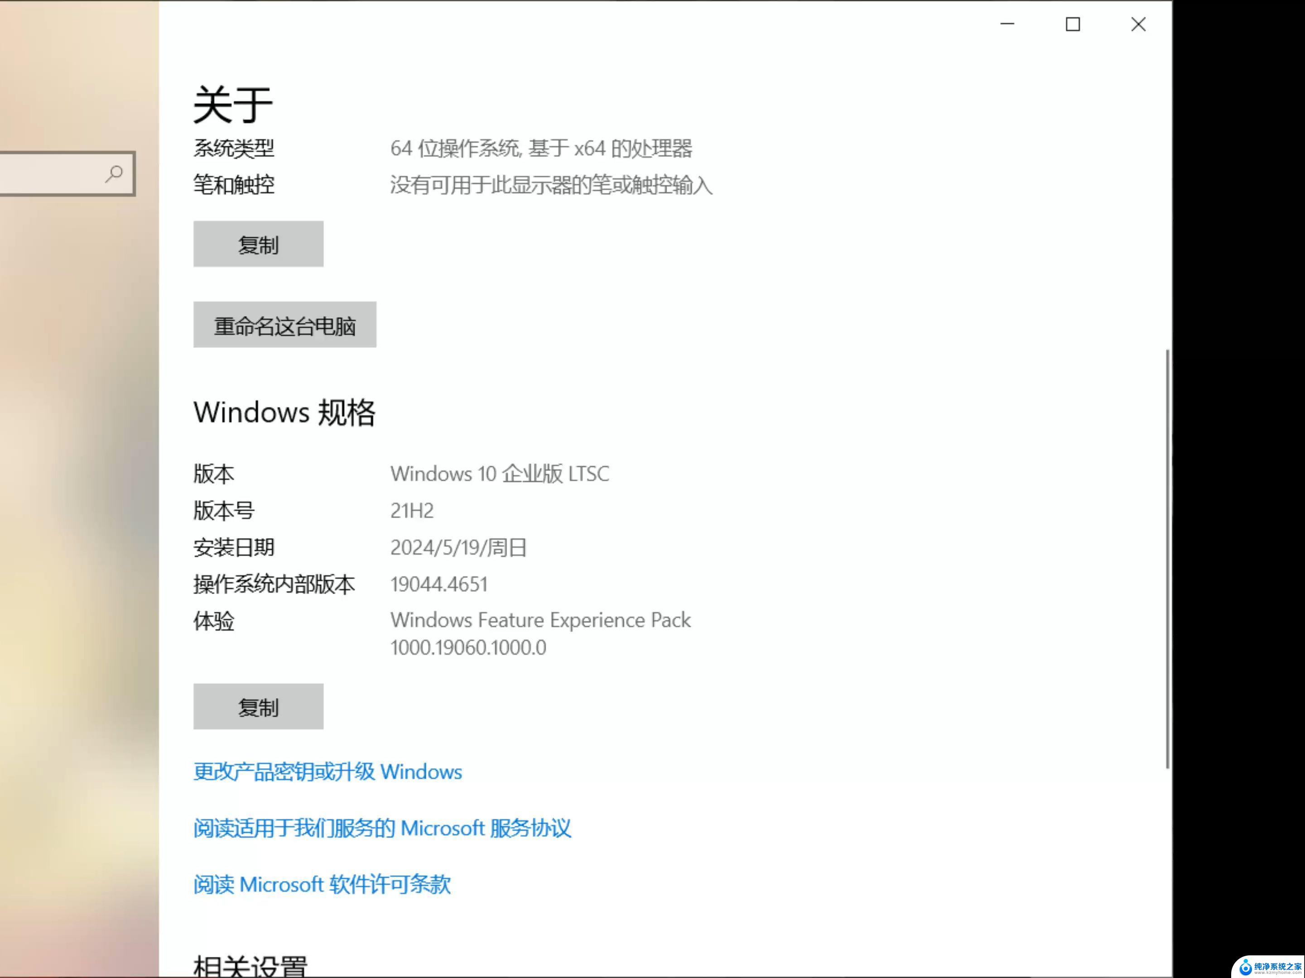Select 没有可用于此显示器的笔或触控输入 text
Image resolution: width=1305 pixels, height=978 pixels.
click(x=551, y=185)
